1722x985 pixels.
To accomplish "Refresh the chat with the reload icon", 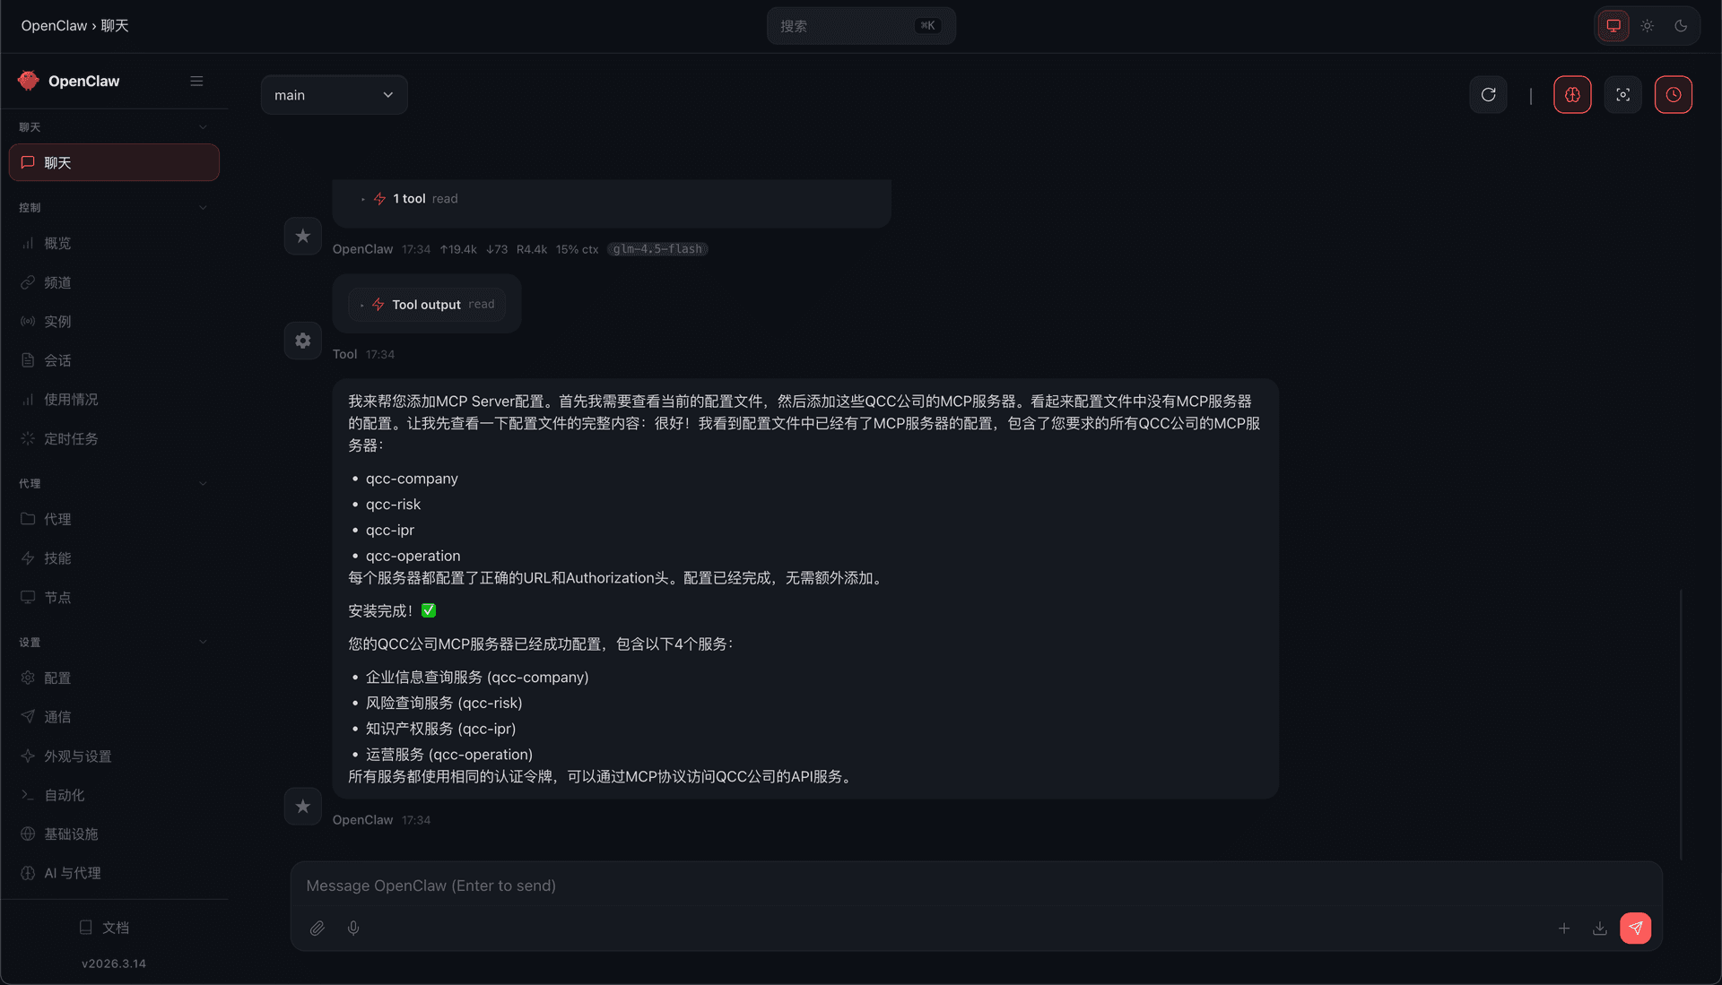I will tap(1488, 94).
